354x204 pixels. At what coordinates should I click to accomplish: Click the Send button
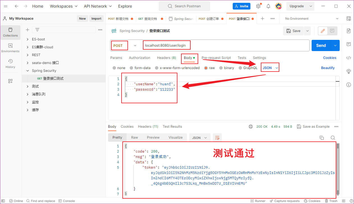point(321,45)
